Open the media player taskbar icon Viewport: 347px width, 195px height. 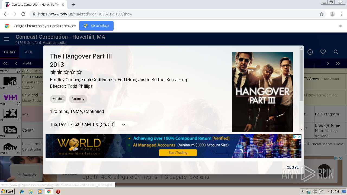(x=40, y=191)
